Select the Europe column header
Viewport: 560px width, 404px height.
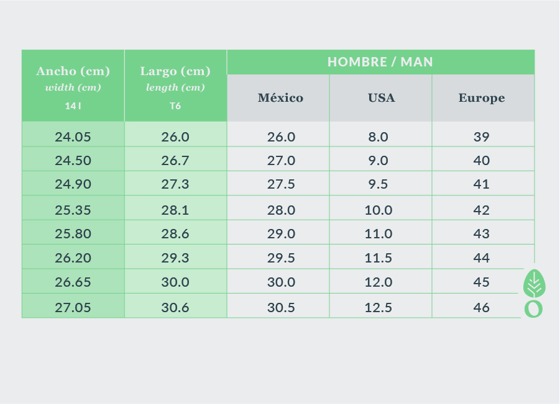coord(482,98)
